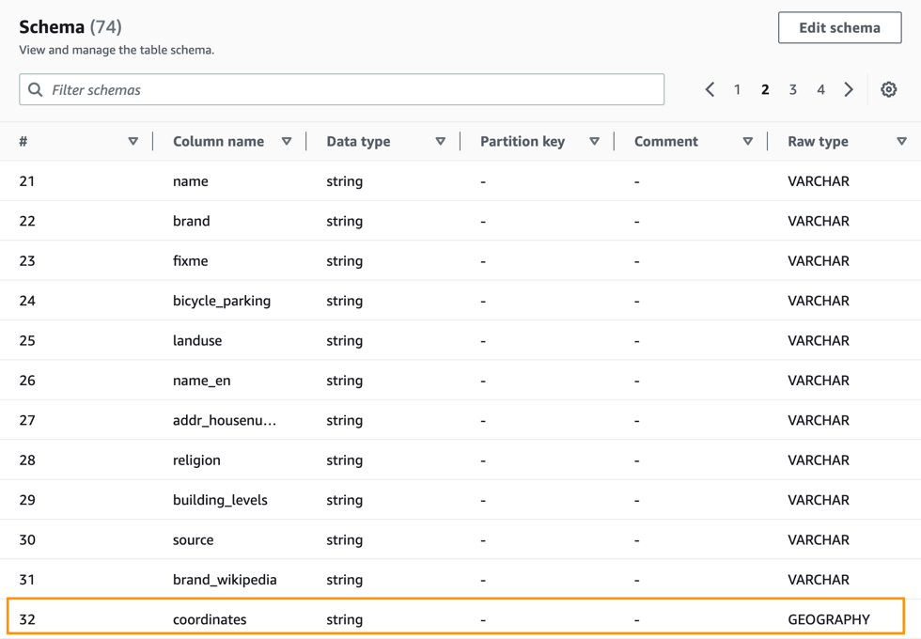
Task: Open the # column filter dropdown
Action: pos(133,141)
